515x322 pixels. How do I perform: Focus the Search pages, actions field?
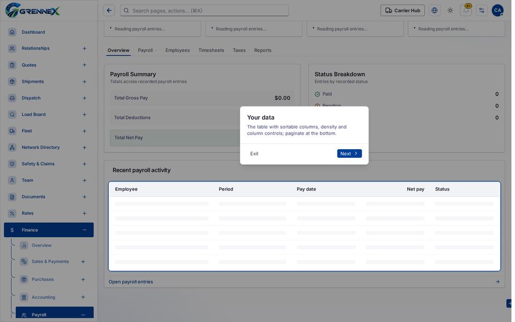click(204, 11)
